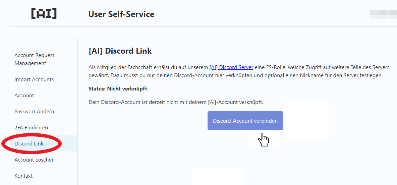Follow the [AI] Discord Server hyperlink
Viewport: 397px width, 185px height.
(x=231, y=67)
